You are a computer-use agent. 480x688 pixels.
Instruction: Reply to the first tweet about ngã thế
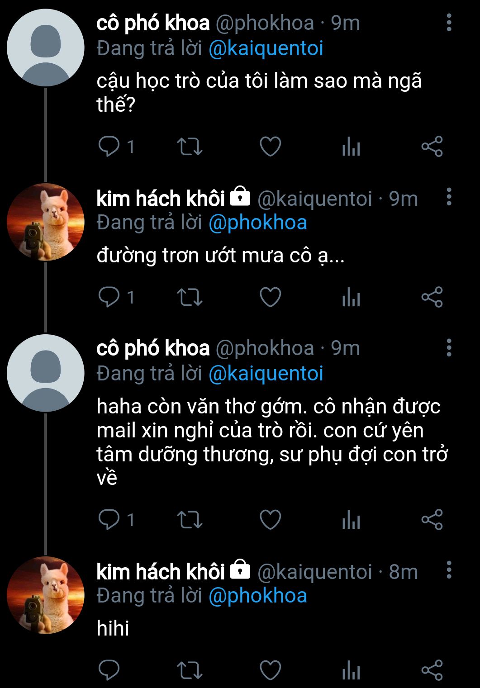(109, 147)
